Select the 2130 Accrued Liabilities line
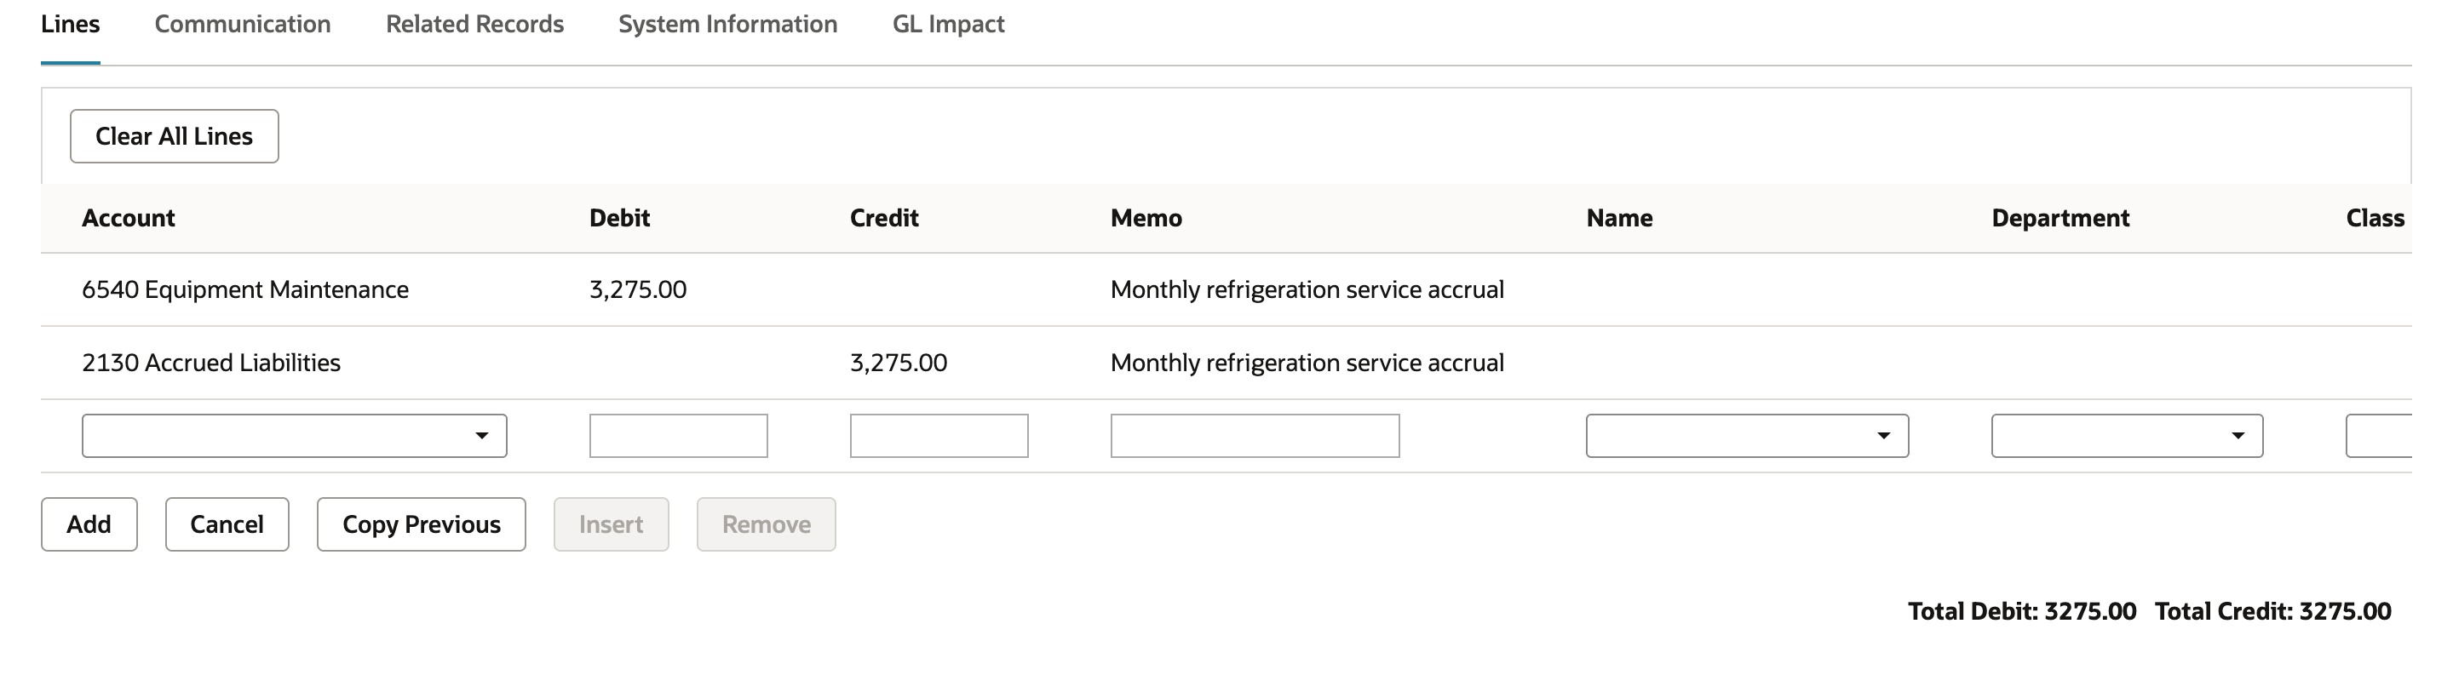This screenshot has height=681, width=2453. point(1226,363)
